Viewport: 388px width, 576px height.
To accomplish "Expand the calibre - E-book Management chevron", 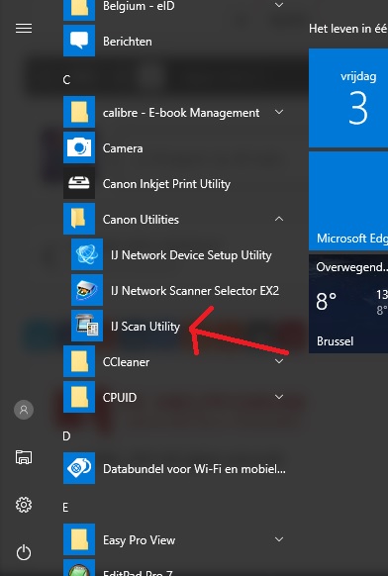I will coord(279,112).
